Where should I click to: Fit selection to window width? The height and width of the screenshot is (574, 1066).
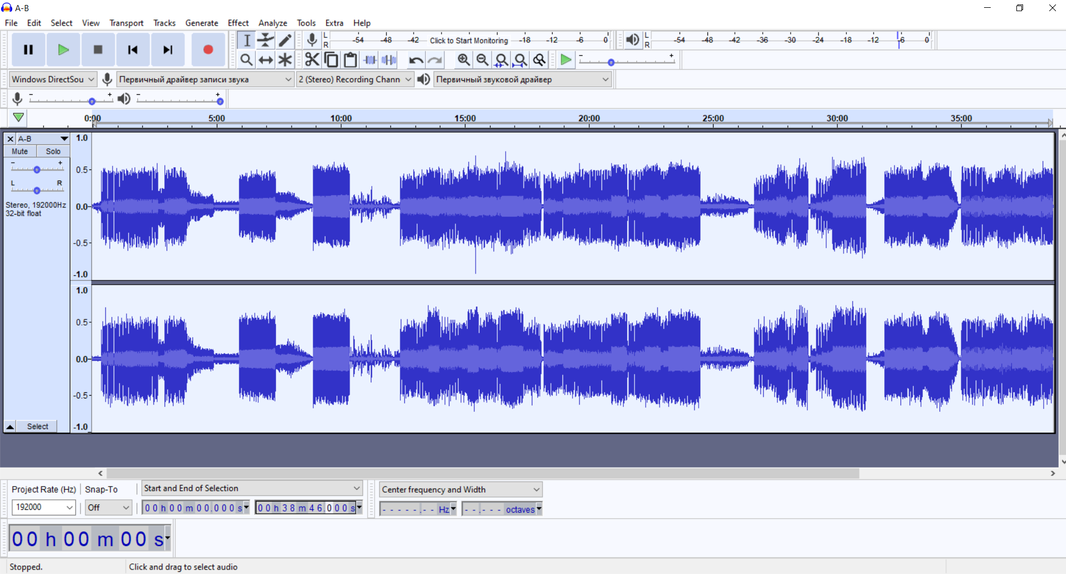point(501,60)
